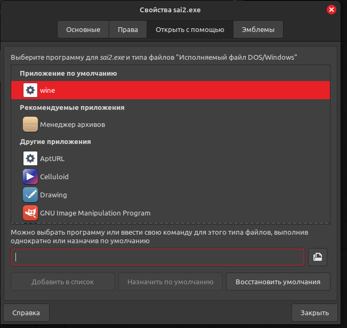Image resolution: width=347 pixels, height=328 pixels.
Task: Select Drawing in the application list
Action: (x=171, y=195)
